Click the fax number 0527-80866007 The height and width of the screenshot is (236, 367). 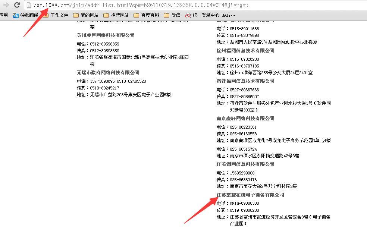click(244, 97)
